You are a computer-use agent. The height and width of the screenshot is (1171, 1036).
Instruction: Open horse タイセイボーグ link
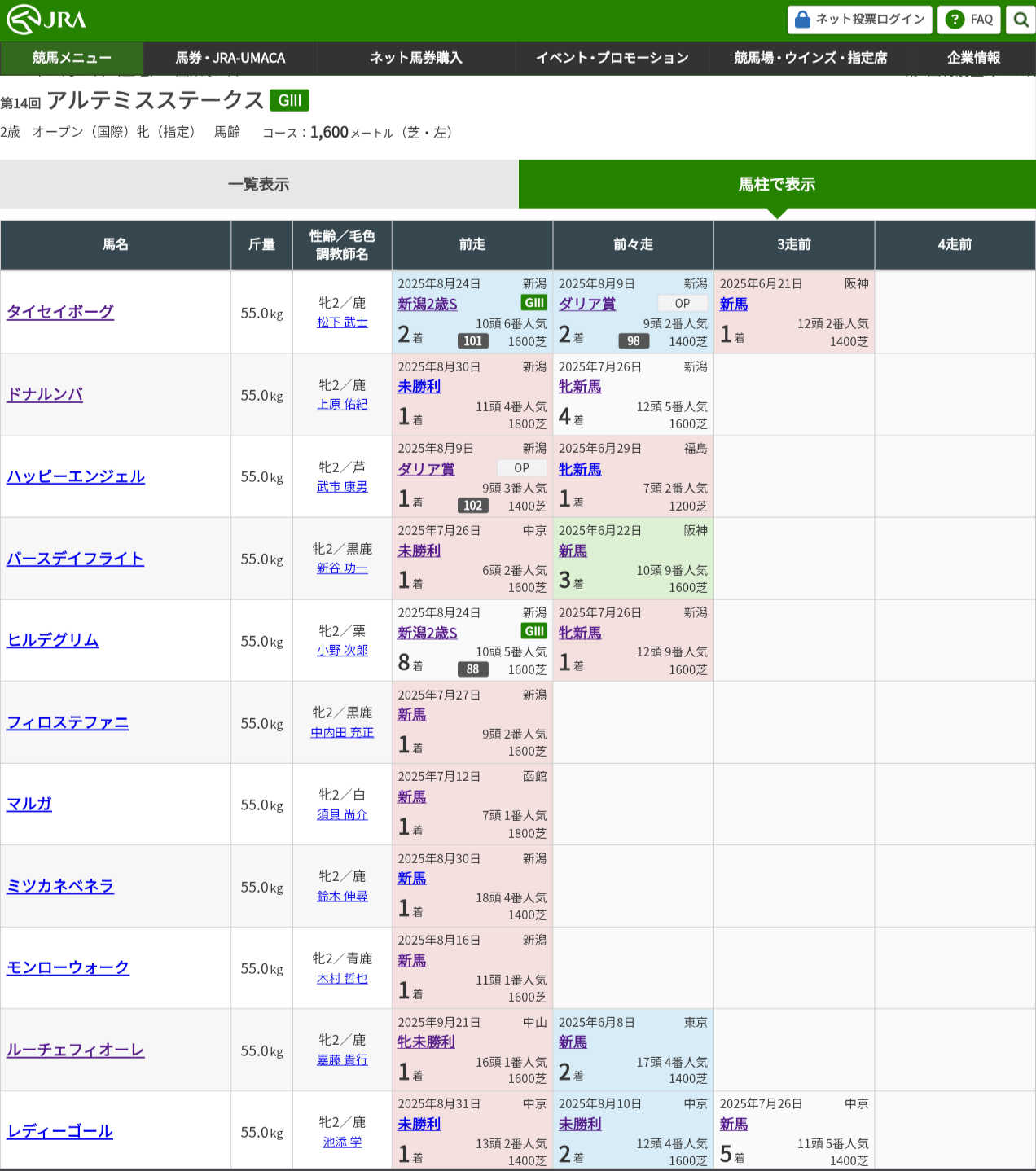tap(60, 312)
